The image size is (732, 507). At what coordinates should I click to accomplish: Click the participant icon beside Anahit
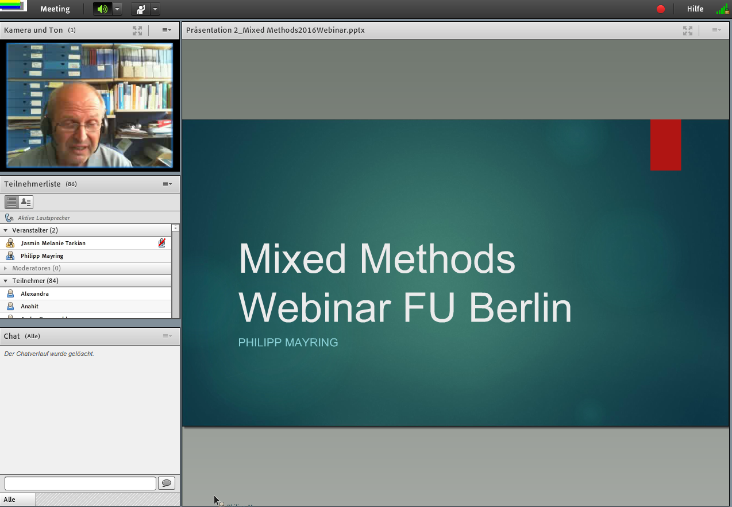point(10,306)
